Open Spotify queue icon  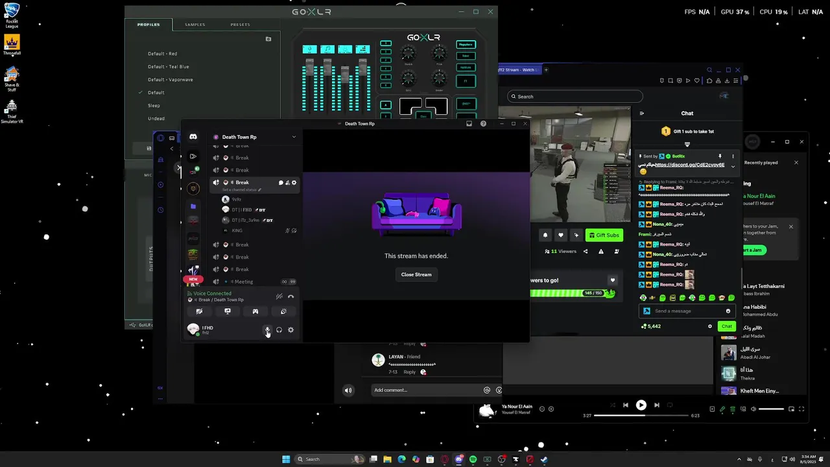pyautogui.click(x=733, y=409)
